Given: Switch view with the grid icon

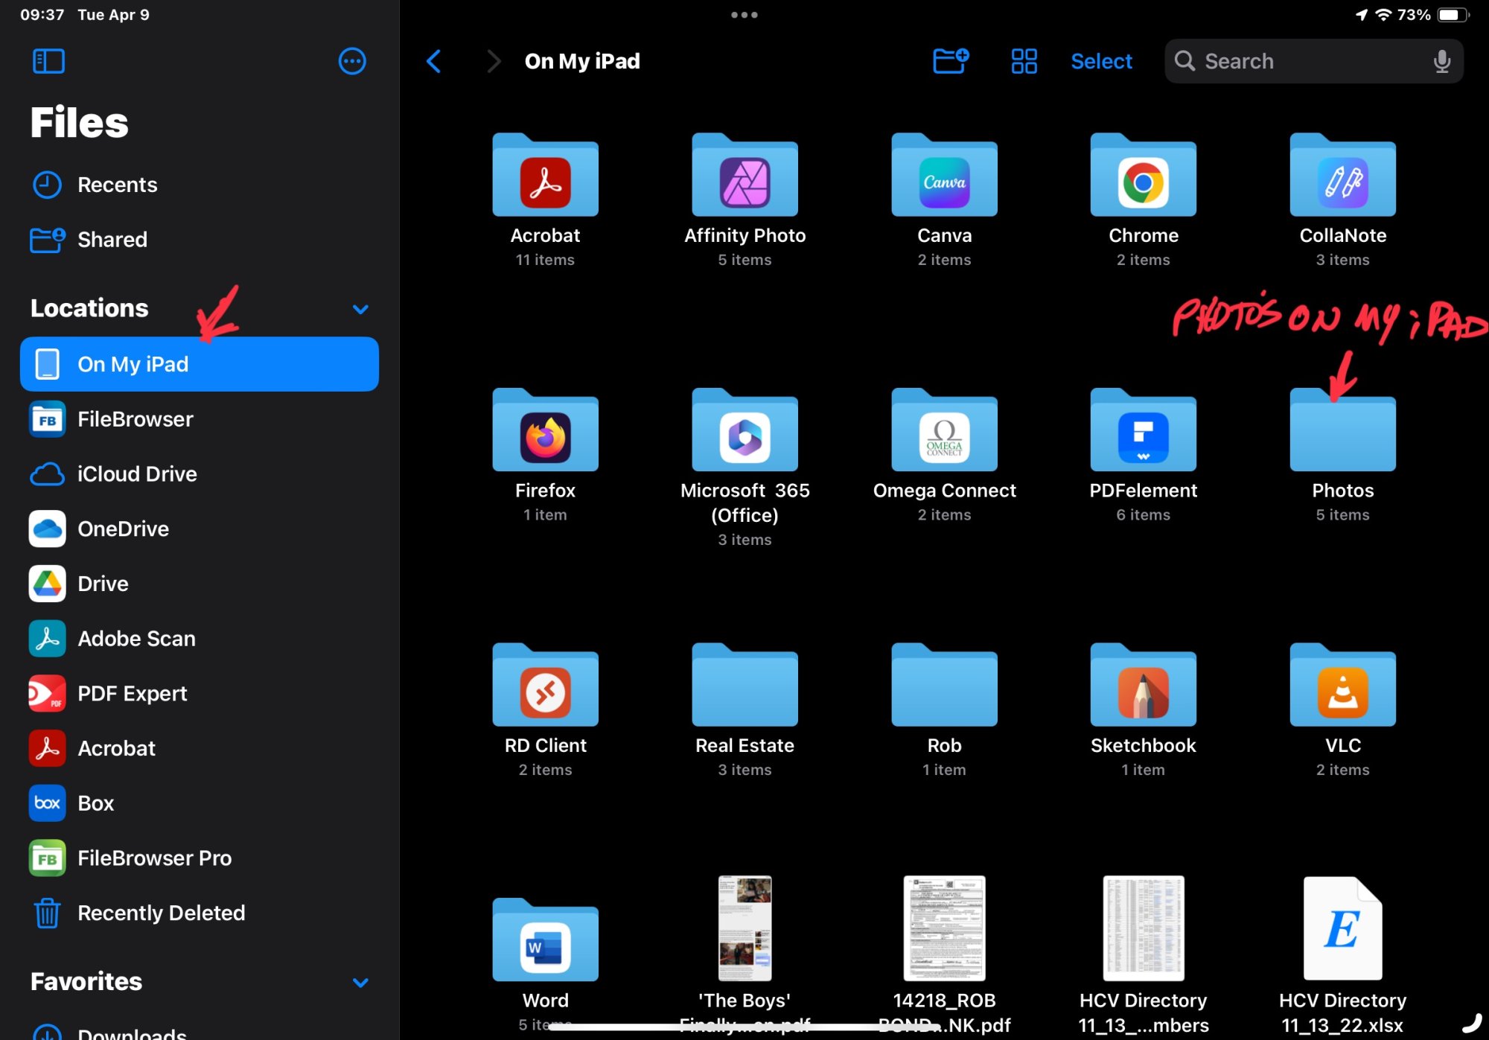Looking at the screenshot, I should tap(1024, 61).
